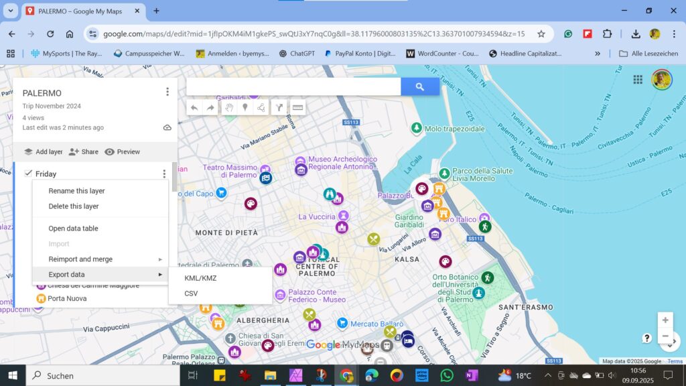Choose KML/KMZ export format

(200, 278)
